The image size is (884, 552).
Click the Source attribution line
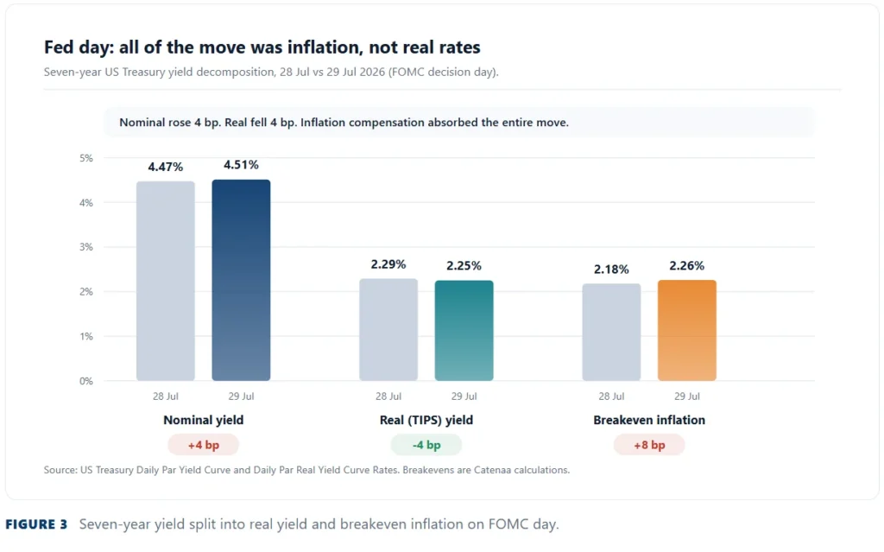click(306, 470)
